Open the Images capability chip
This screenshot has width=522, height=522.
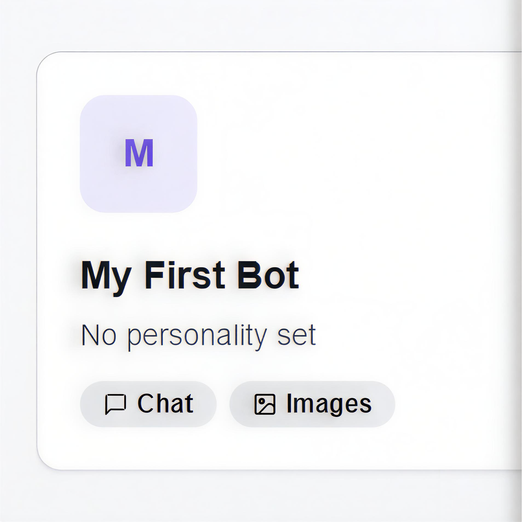point(312,404)
